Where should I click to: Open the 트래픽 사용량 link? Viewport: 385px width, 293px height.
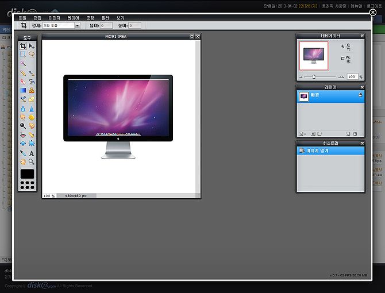click(x=334, y=6)
